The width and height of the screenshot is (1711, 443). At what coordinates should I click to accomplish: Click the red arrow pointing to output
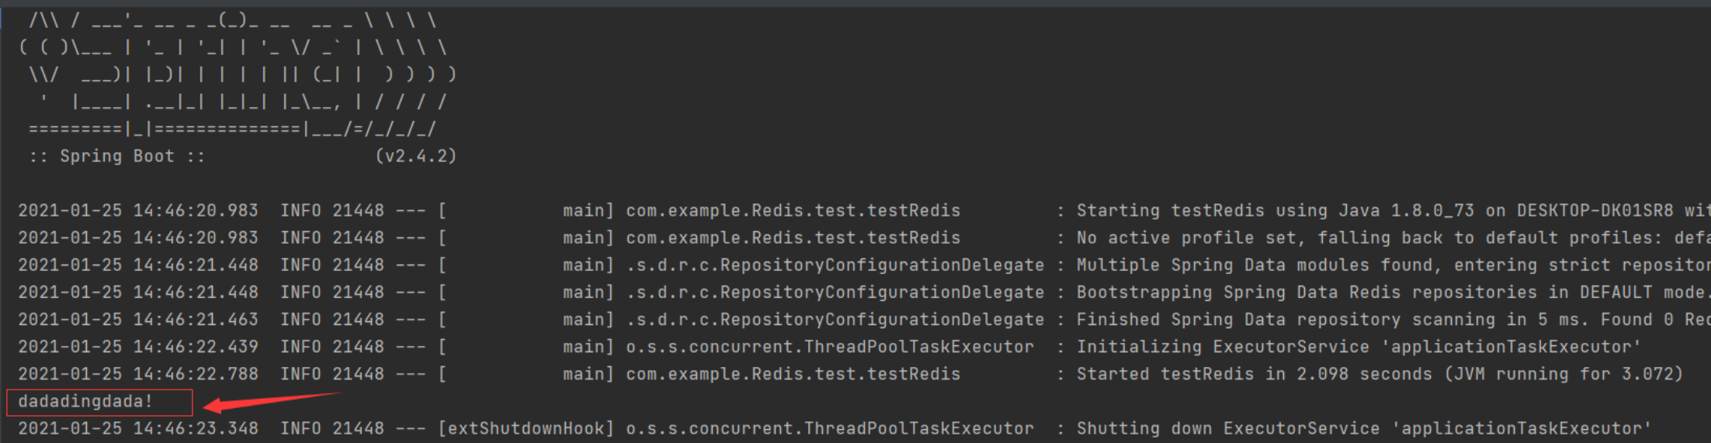[x=272, y=402]
